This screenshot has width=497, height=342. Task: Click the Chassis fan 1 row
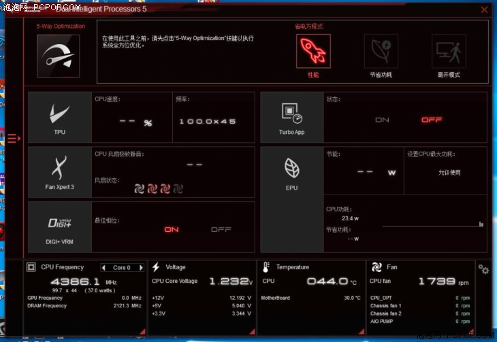tap(420, 305)
